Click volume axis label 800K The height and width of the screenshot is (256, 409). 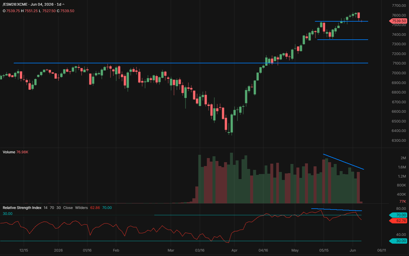(x=401, y=185)
